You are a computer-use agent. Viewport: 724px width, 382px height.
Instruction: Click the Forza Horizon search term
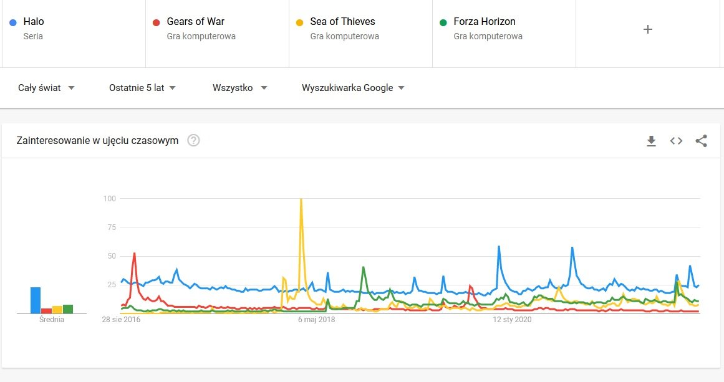485,22
